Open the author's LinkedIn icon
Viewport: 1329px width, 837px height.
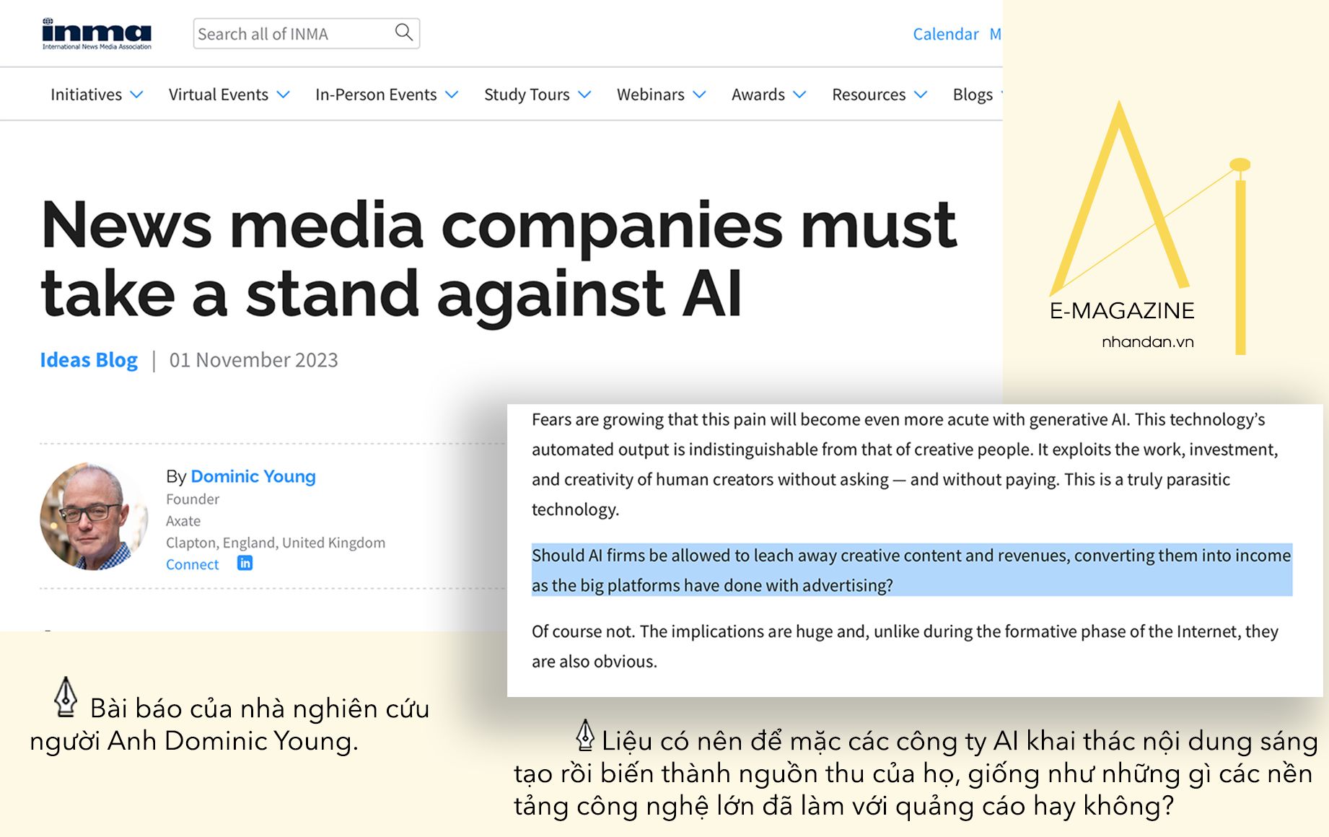pyautogui.click(x=245, y=564)
